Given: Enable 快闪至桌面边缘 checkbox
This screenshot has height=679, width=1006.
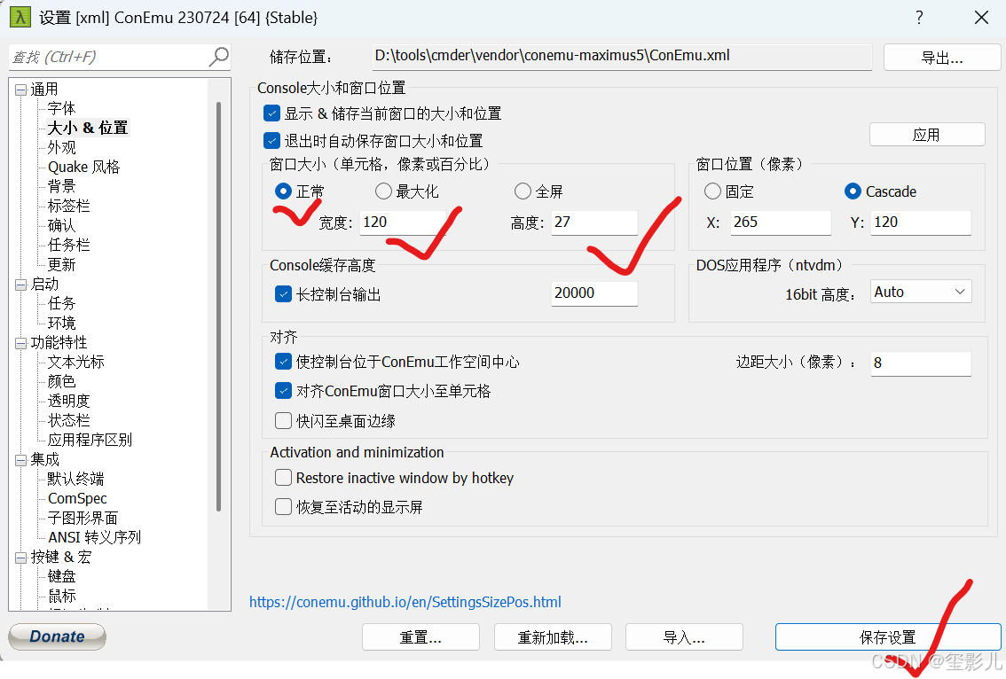Looking at the screenshot, I should [284, 421].
